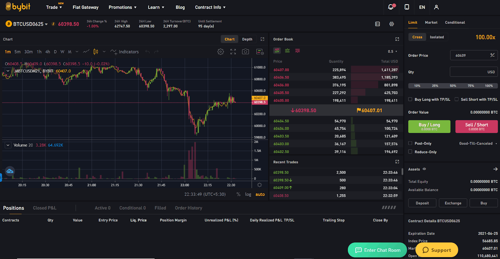Open the calculator icon beside settings
The image size is (500, 259).
tap(377, 24)
